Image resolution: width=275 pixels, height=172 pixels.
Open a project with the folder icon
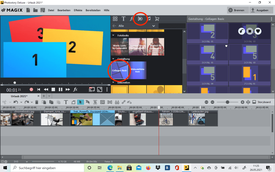[x=35, y=10]
